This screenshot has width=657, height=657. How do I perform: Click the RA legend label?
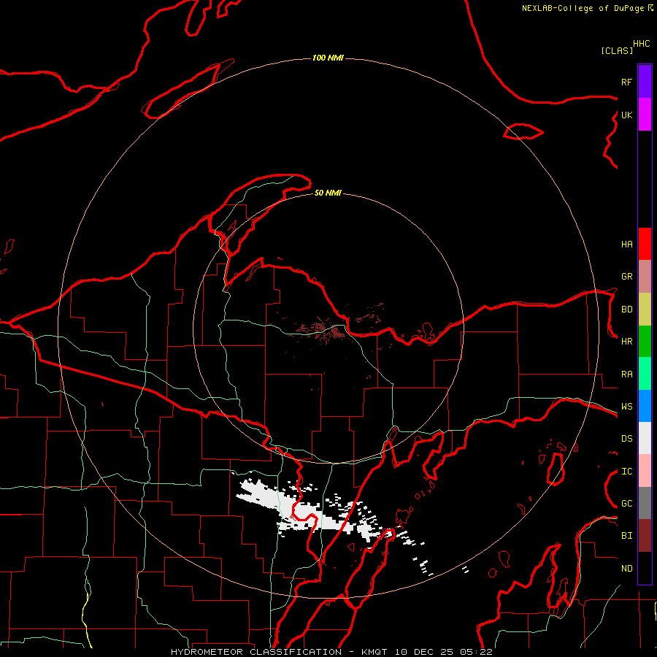pos(626,374)
